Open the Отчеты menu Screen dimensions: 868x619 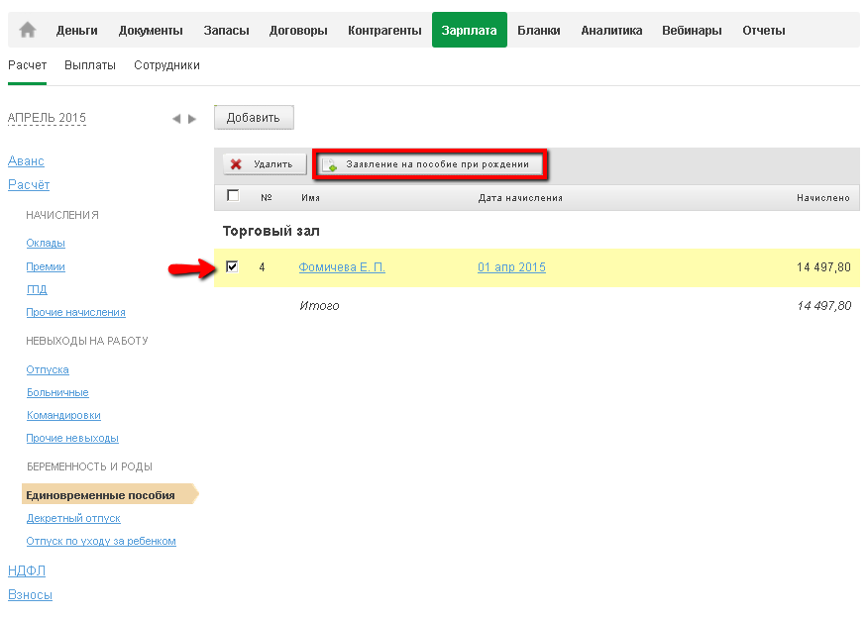(x=764, y=31)
